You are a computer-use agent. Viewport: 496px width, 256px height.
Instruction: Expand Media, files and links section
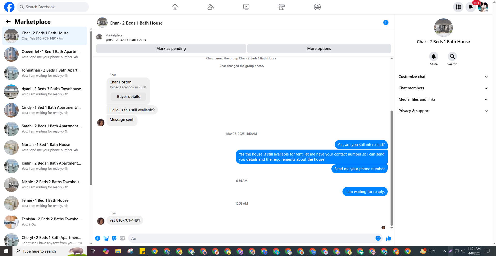tap(443, 99)
